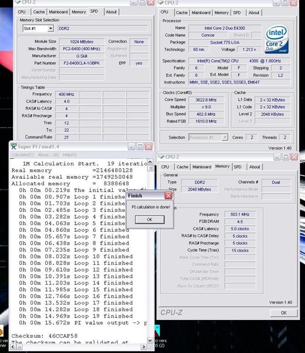This screenshot has height=353, width=305.
Task: Open Cache tab in top-right CPU-Z window
Action: coord(182,12)
